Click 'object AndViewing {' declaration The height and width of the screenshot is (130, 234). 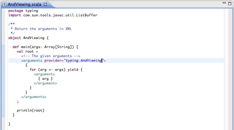pos(28,38)
